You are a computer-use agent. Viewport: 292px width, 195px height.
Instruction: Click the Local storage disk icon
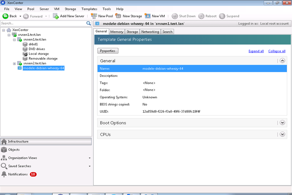(25, 54)
